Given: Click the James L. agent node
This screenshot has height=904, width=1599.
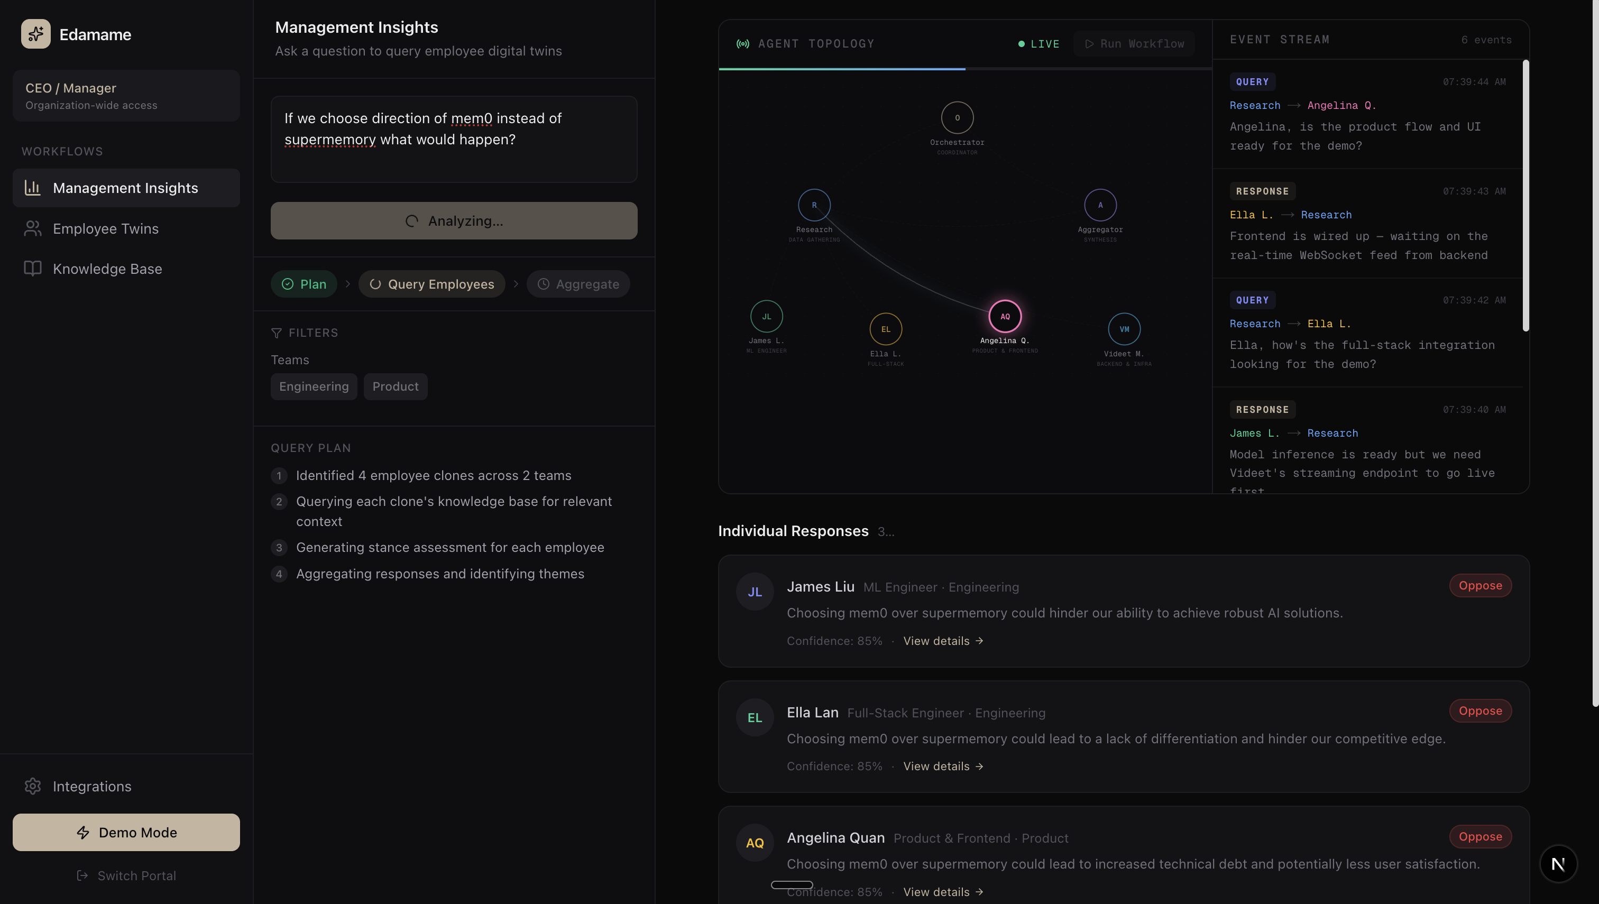Looking at the screenshot, I should point(766,317).
